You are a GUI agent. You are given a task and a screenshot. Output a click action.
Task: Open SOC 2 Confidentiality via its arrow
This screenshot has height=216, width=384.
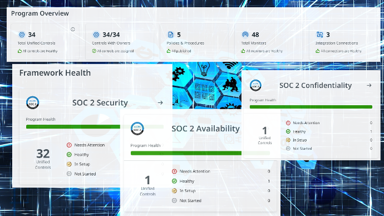(x=369, y=85)
